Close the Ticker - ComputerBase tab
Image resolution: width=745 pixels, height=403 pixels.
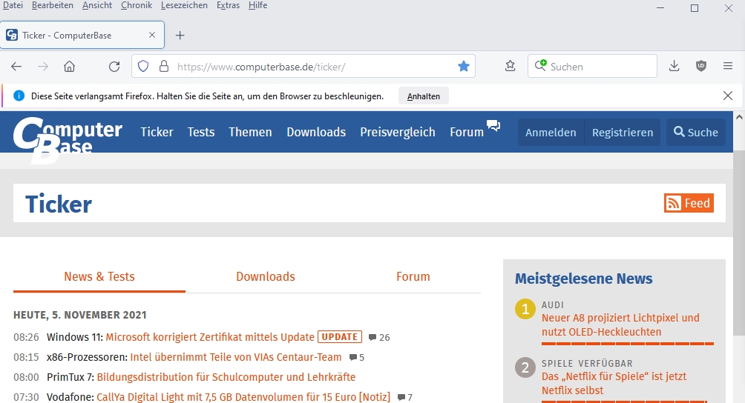pyautogui.click(x=152, y=35)
